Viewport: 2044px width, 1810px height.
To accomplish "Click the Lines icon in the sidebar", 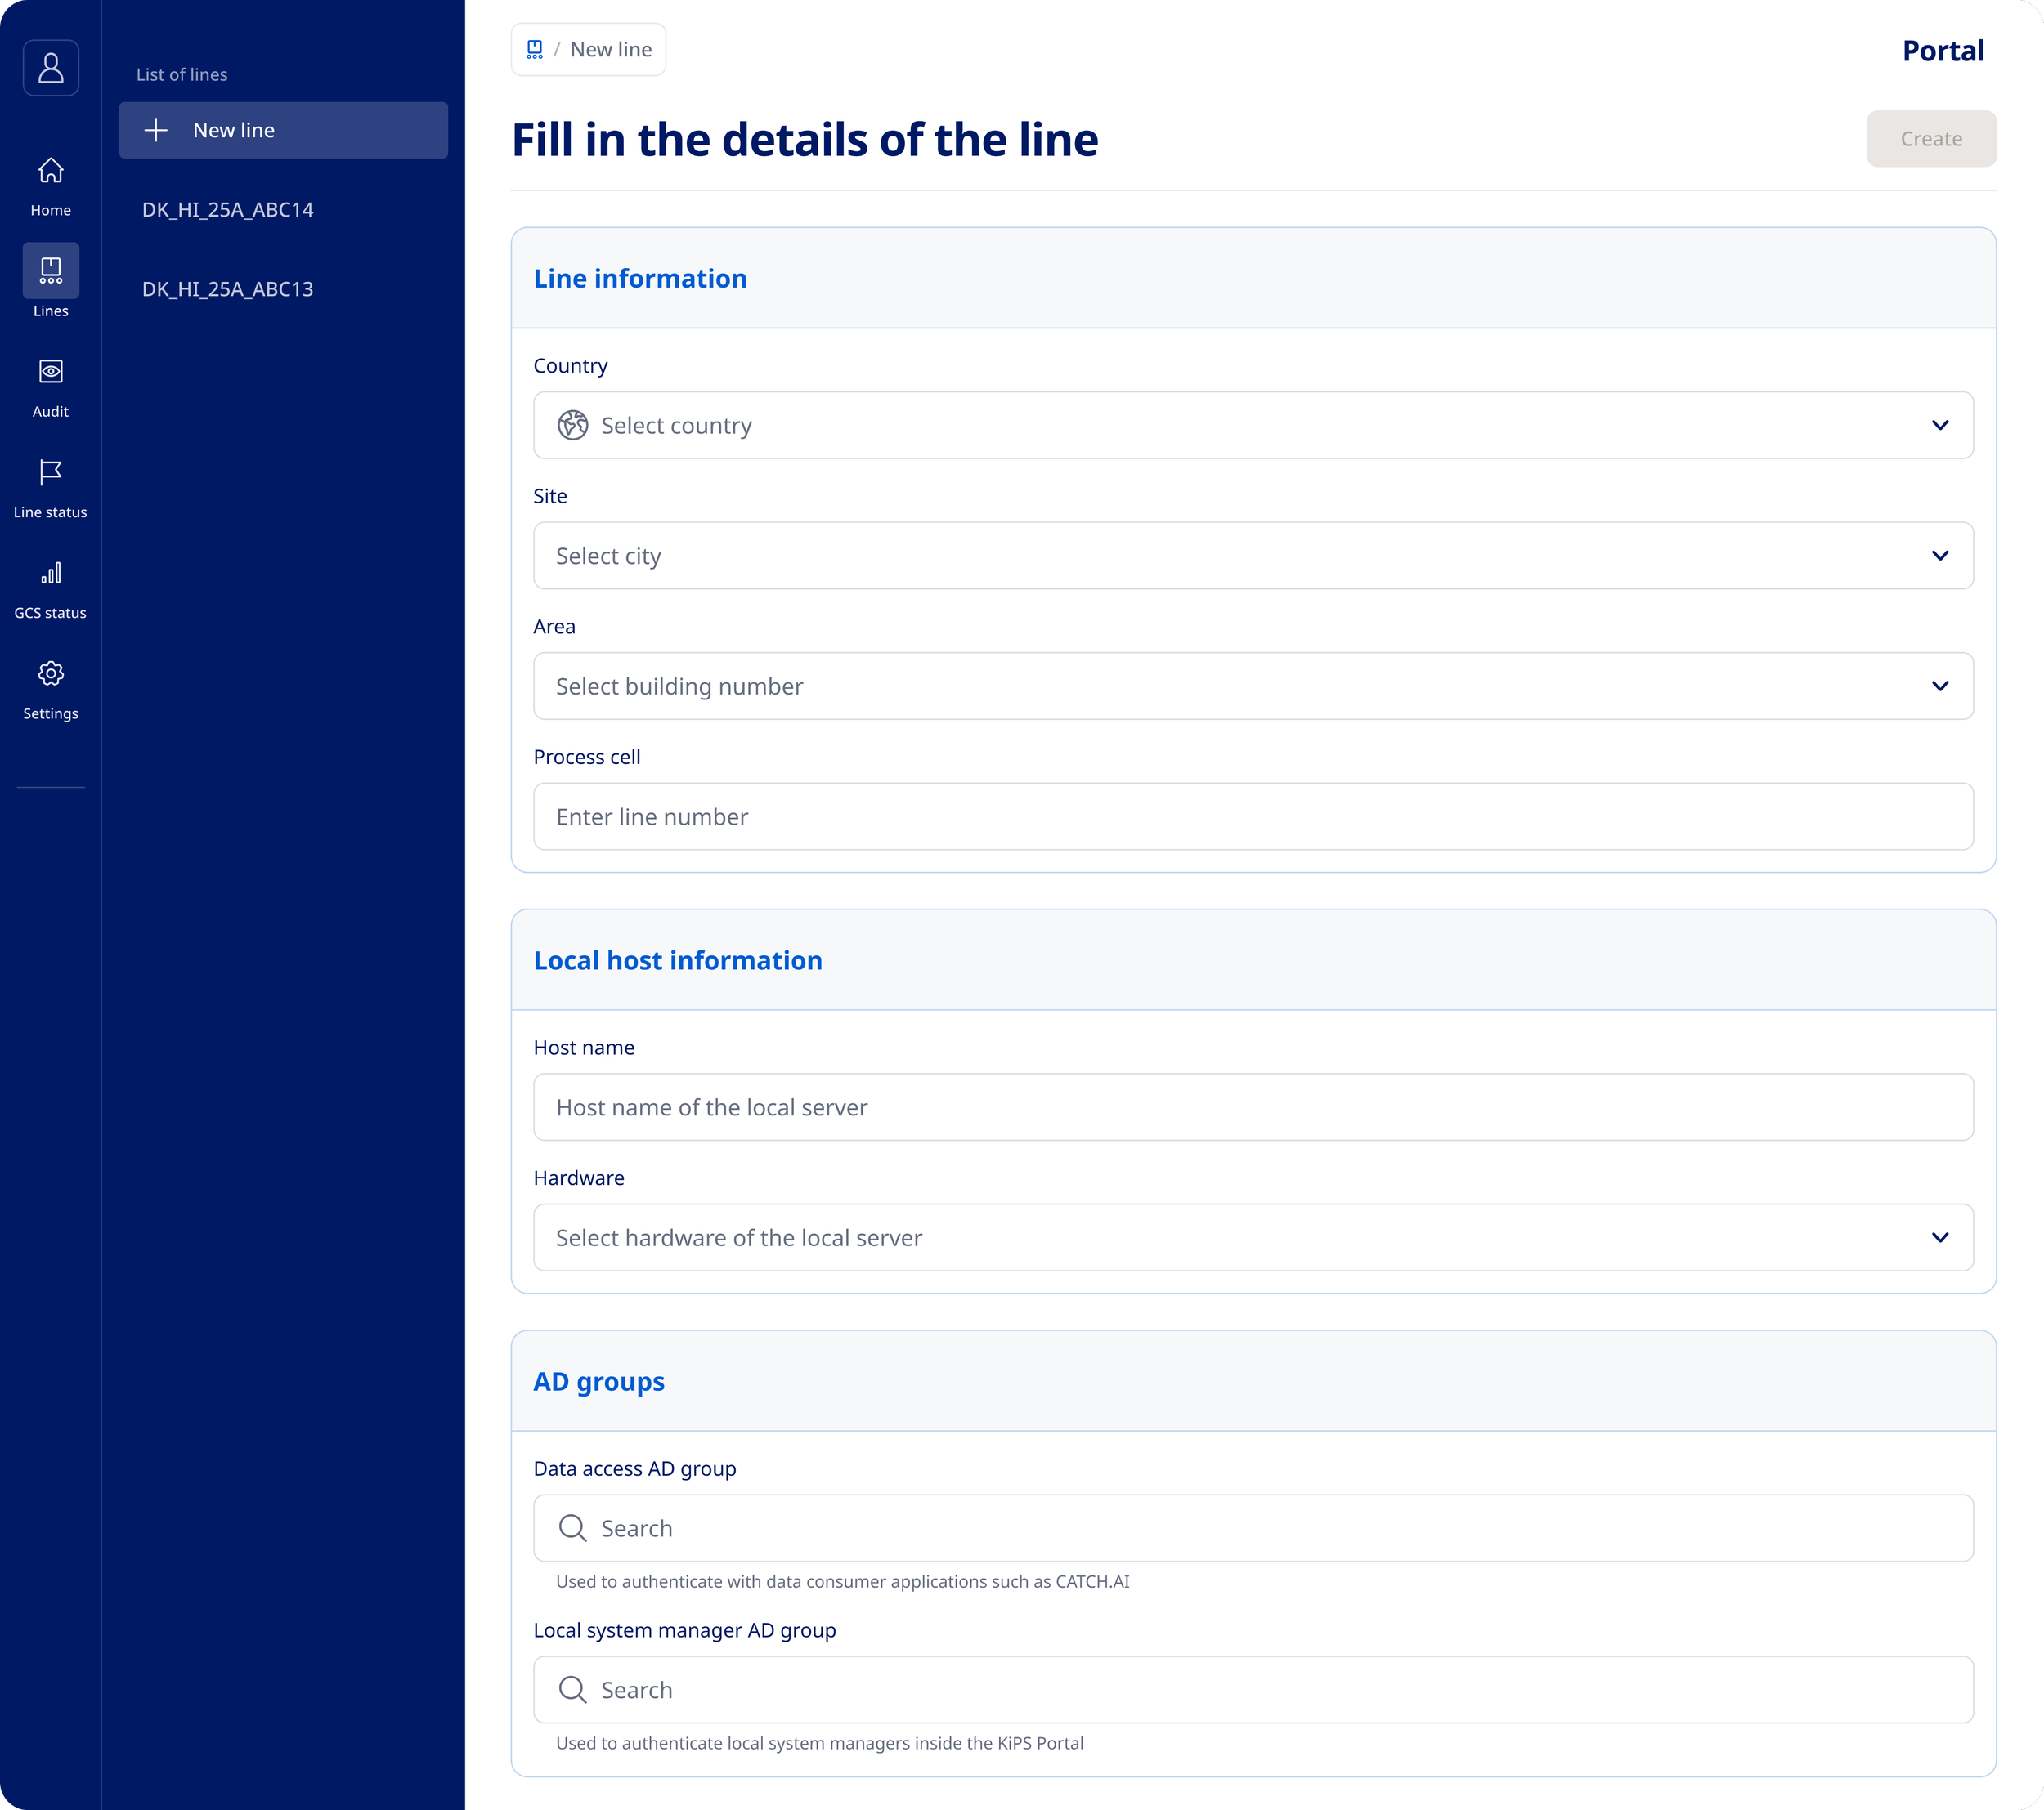I will (50, 270).
